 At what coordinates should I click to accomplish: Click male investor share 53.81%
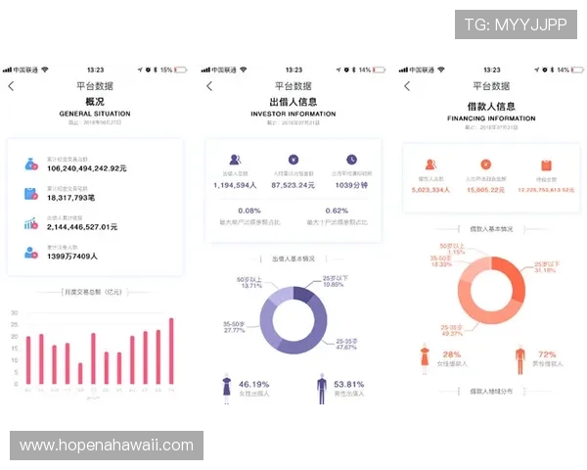point(349,384)
